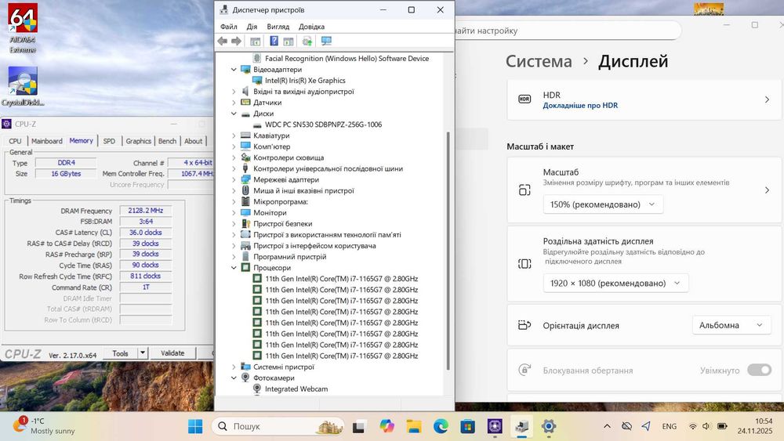Switch to About tab in CPU-Z
This screenshot has height=441, width=784.
[193, 141]
